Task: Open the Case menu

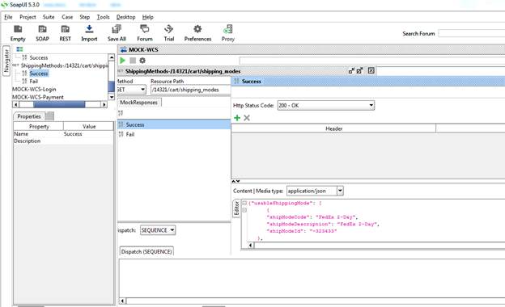Action: pyautogui.click(x=67, y=17)
